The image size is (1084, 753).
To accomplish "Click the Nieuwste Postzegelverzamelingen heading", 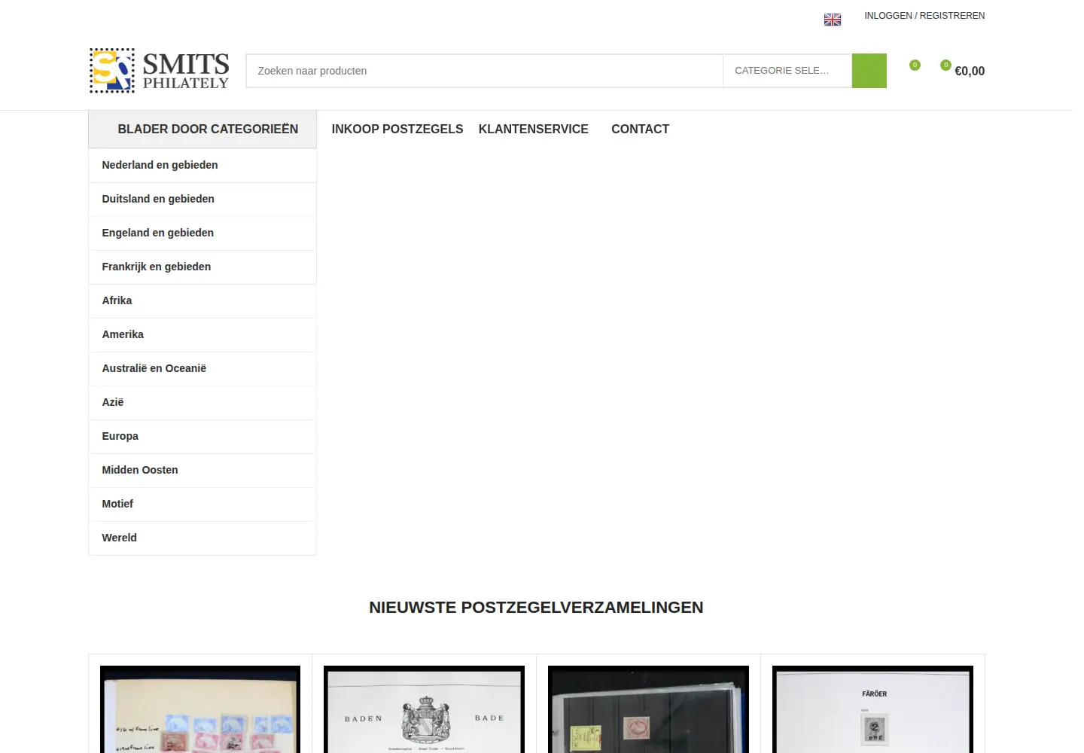I will tap(536, 608).
